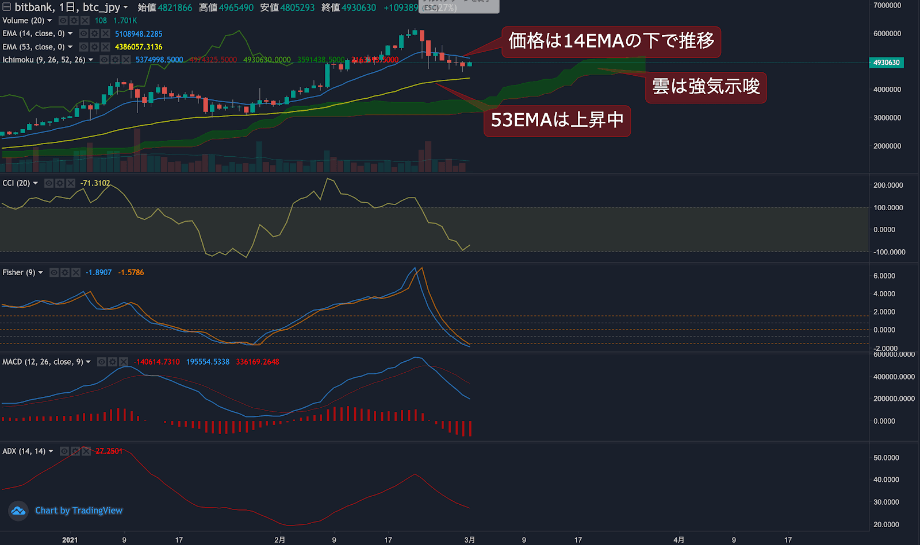Toggle MACD indicator visibility eye

click(102, 362)
